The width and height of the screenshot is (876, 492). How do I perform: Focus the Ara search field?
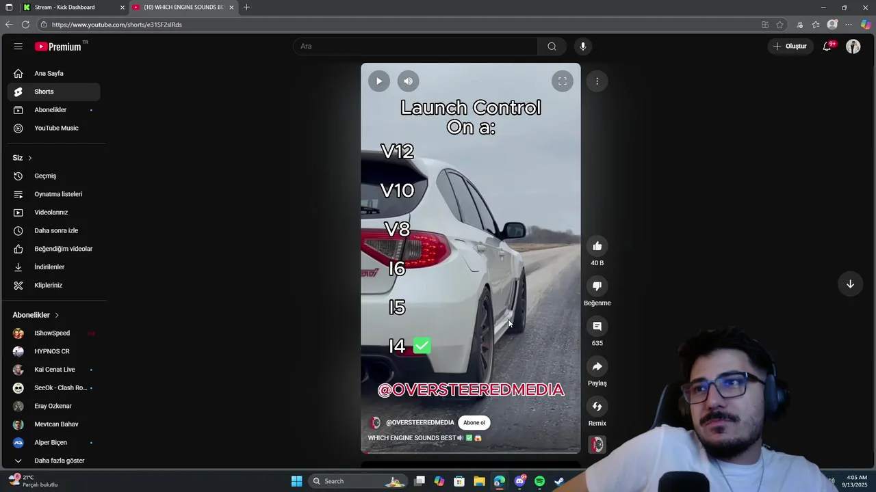[415, 46]
